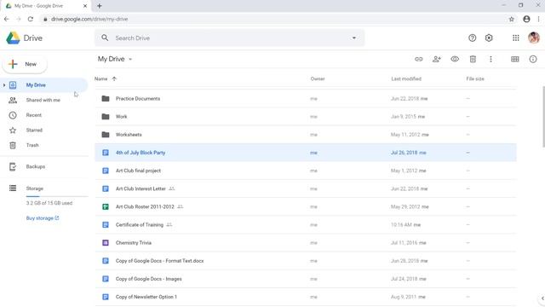Click the doc icon of Art Club final project
Viewport: 545px width, 307px height.
[106, 171]
